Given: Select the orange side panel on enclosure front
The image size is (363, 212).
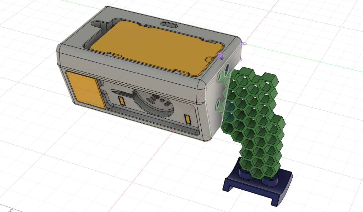Looking at the screenshot, I should 85,89.
